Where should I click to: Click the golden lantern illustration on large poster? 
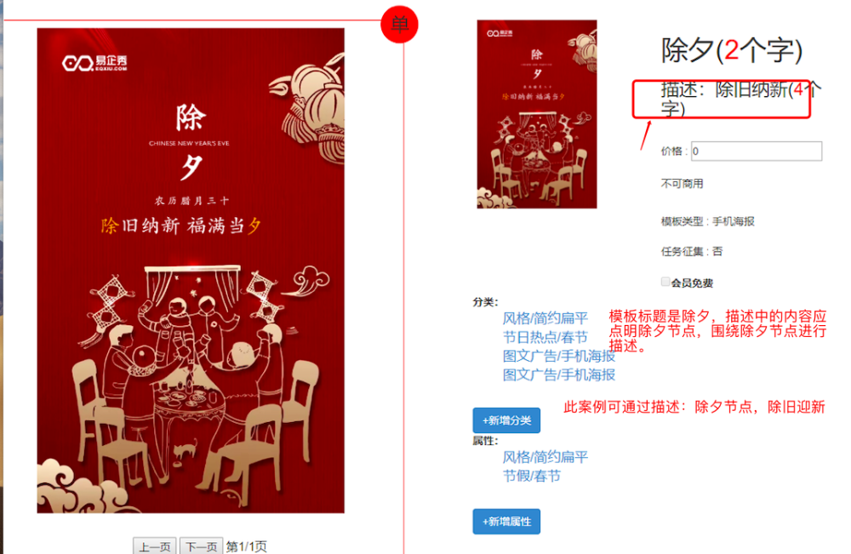[310, 106]
